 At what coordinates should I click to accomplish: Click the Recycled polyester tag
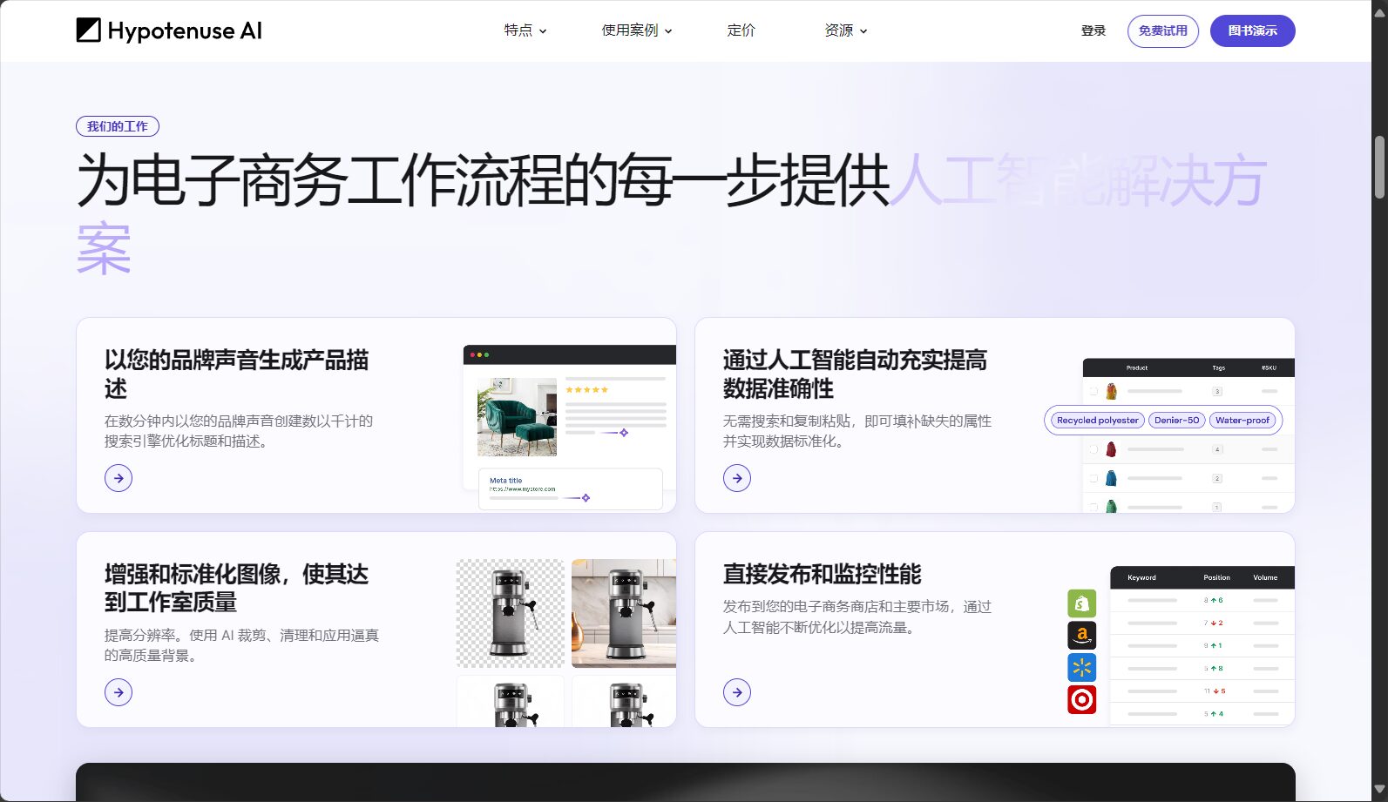click(1098, 420)
